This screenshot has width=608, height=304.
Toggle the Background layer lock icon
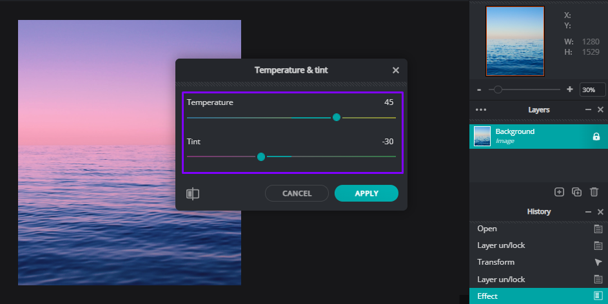tap(596, 137)
